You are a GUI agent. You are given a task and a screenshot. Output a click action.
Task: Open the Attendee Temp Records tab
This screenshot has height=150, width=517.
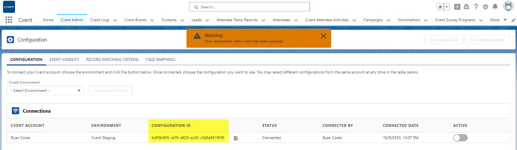pyautogui.click(x=237, y=20)
